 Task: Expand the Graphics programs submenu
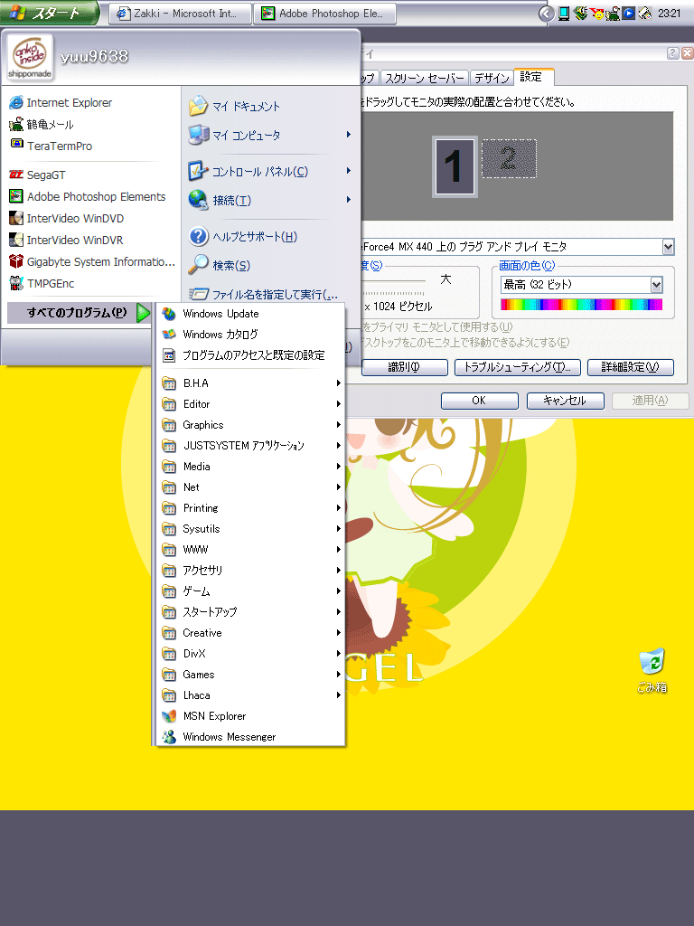click(202, 425)
